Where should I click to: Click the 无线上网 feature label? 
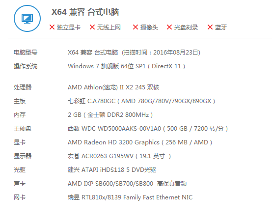(109, 28)
